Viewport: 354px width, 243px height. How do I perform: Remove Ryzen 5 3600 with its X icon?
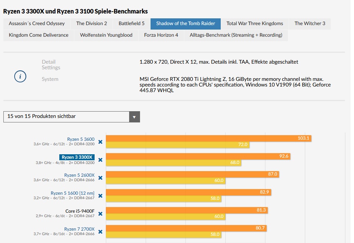(x=101, y=142)
